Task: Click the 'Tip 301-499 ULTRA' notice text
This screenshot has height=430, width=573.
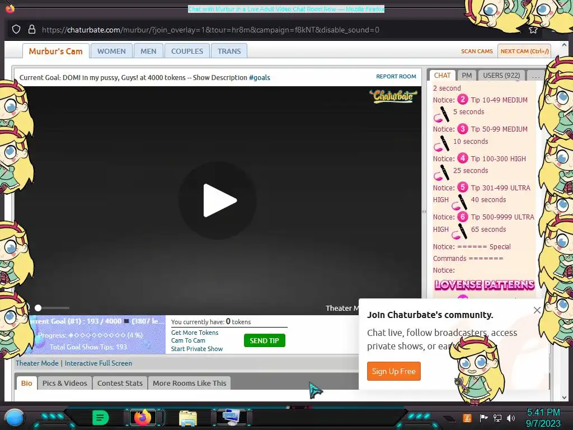Action: point(500,188)
